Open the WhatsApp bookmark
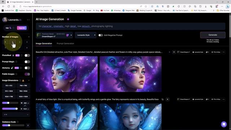 click(x=116, y=10)
